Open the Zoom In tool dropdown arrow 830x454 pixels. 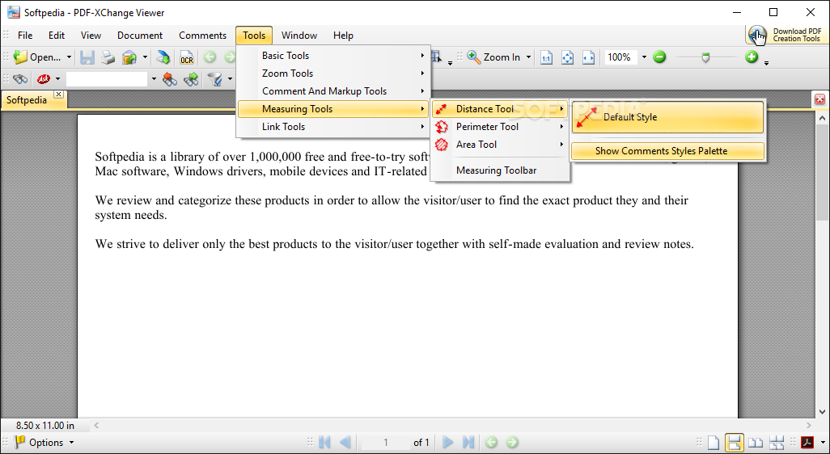click(x=528, y=57)
